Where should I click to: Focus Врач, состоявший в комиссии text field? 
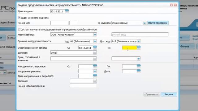(x=72, y=59)
